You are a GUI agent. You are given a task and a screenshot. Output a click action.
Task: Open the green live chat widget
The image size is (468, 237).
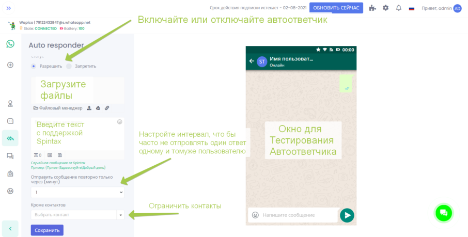click(444, 213)
